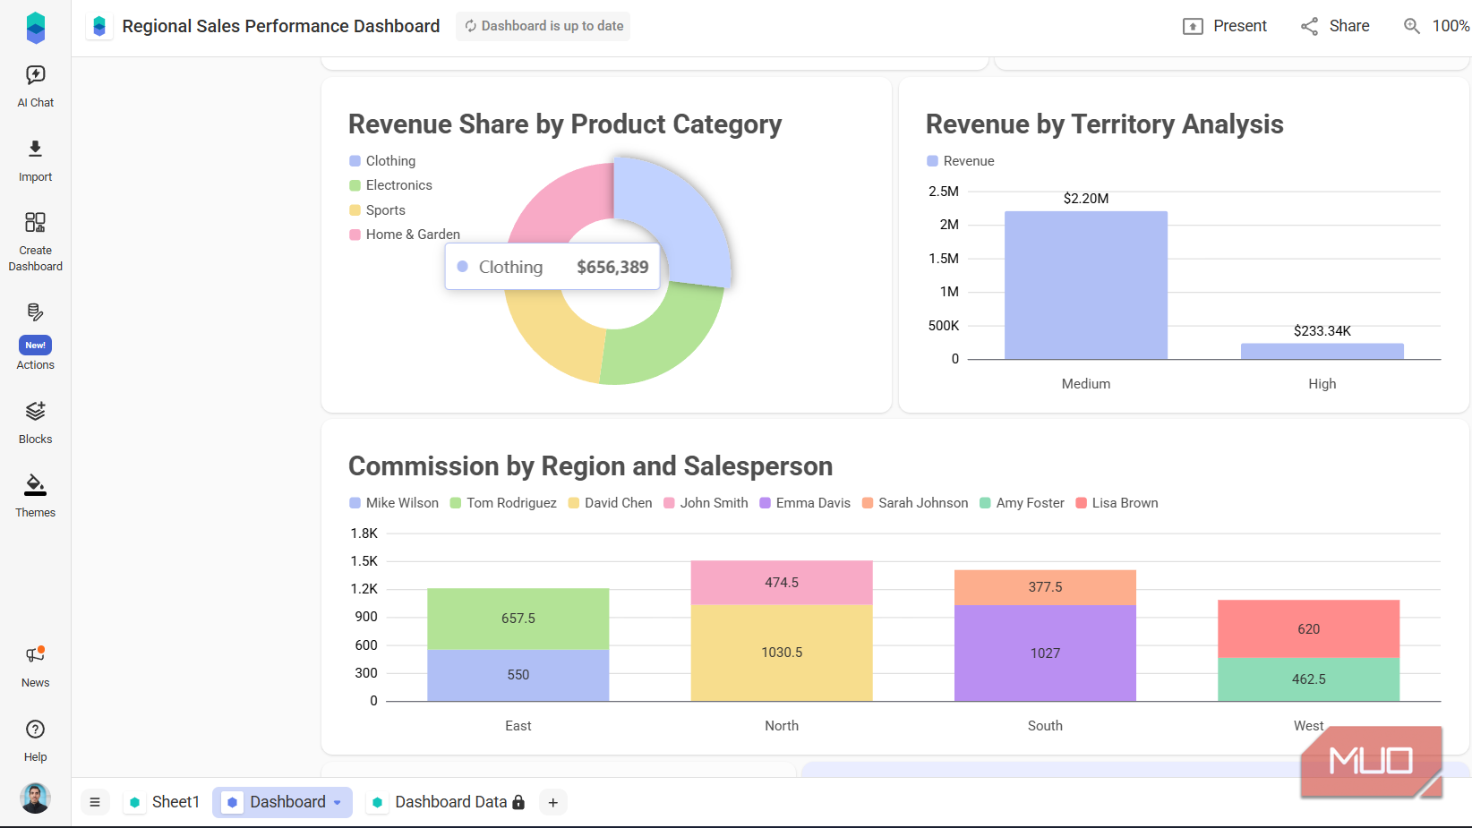Open the Help question mark icon
The width and height of the screenshot is (1472, 828).
point(36,730)
